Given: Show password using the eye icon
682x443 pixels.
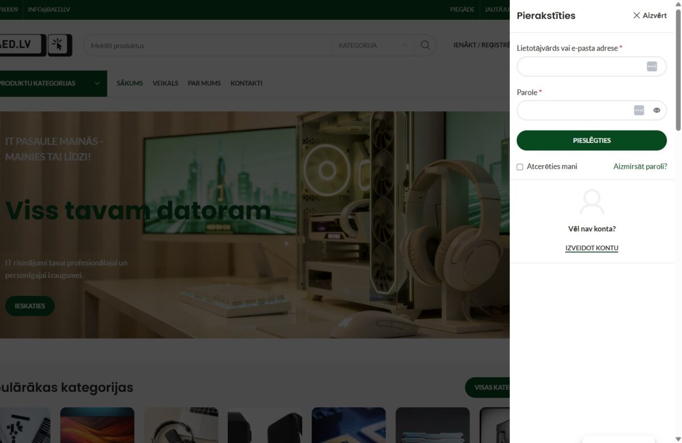Looking at the screenshot, I should 656,110.
